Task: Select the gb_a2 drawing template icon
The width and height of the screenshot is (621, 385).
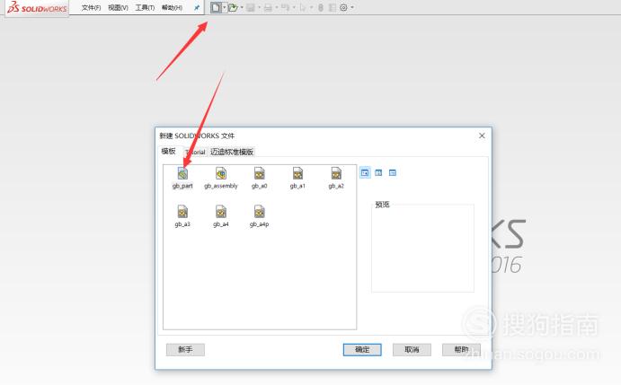Action: pyautogui.click(x=336, y=173)
